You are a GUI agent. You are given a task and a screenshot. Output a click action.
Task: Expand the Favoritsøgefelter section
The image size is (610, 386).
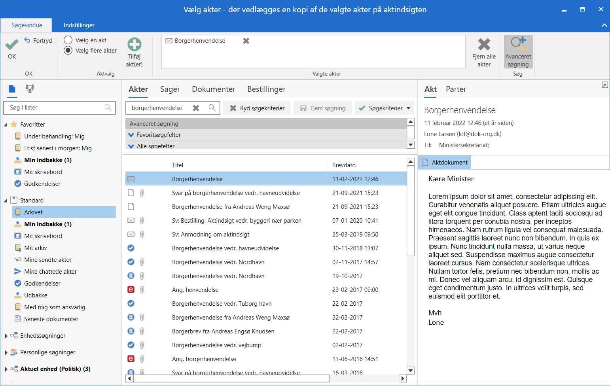point(131,135)
